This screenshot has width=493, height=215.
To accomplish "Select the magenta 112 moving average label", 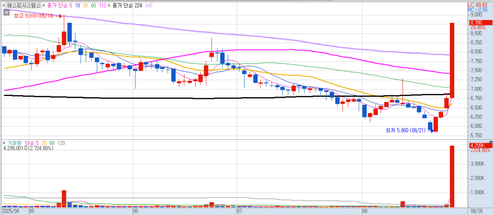I will pyautogui.click(x=102, y=5).
